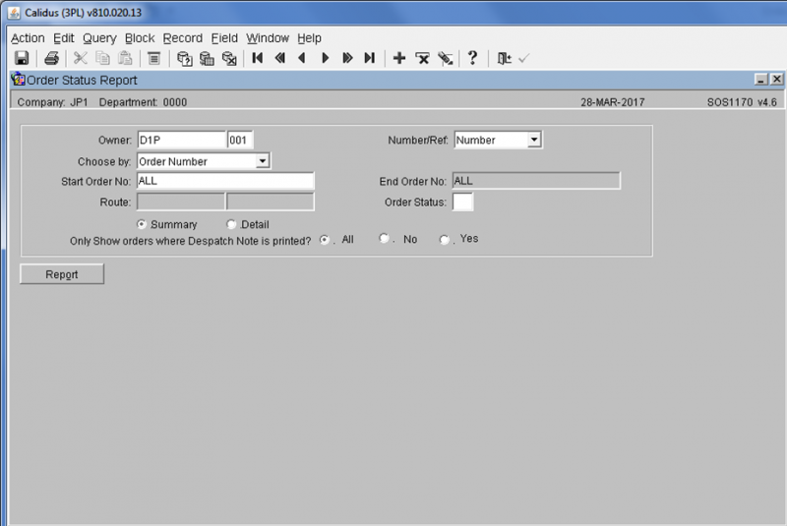Click the Copy icon in toolbar
787x526 pixels.
(102, 58)
